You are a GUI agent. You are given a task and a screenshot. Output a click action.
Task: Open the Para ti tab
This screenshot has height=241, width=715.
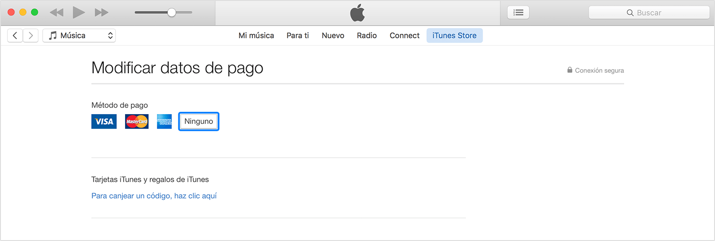pyautogui.click(x=297, y=35)
